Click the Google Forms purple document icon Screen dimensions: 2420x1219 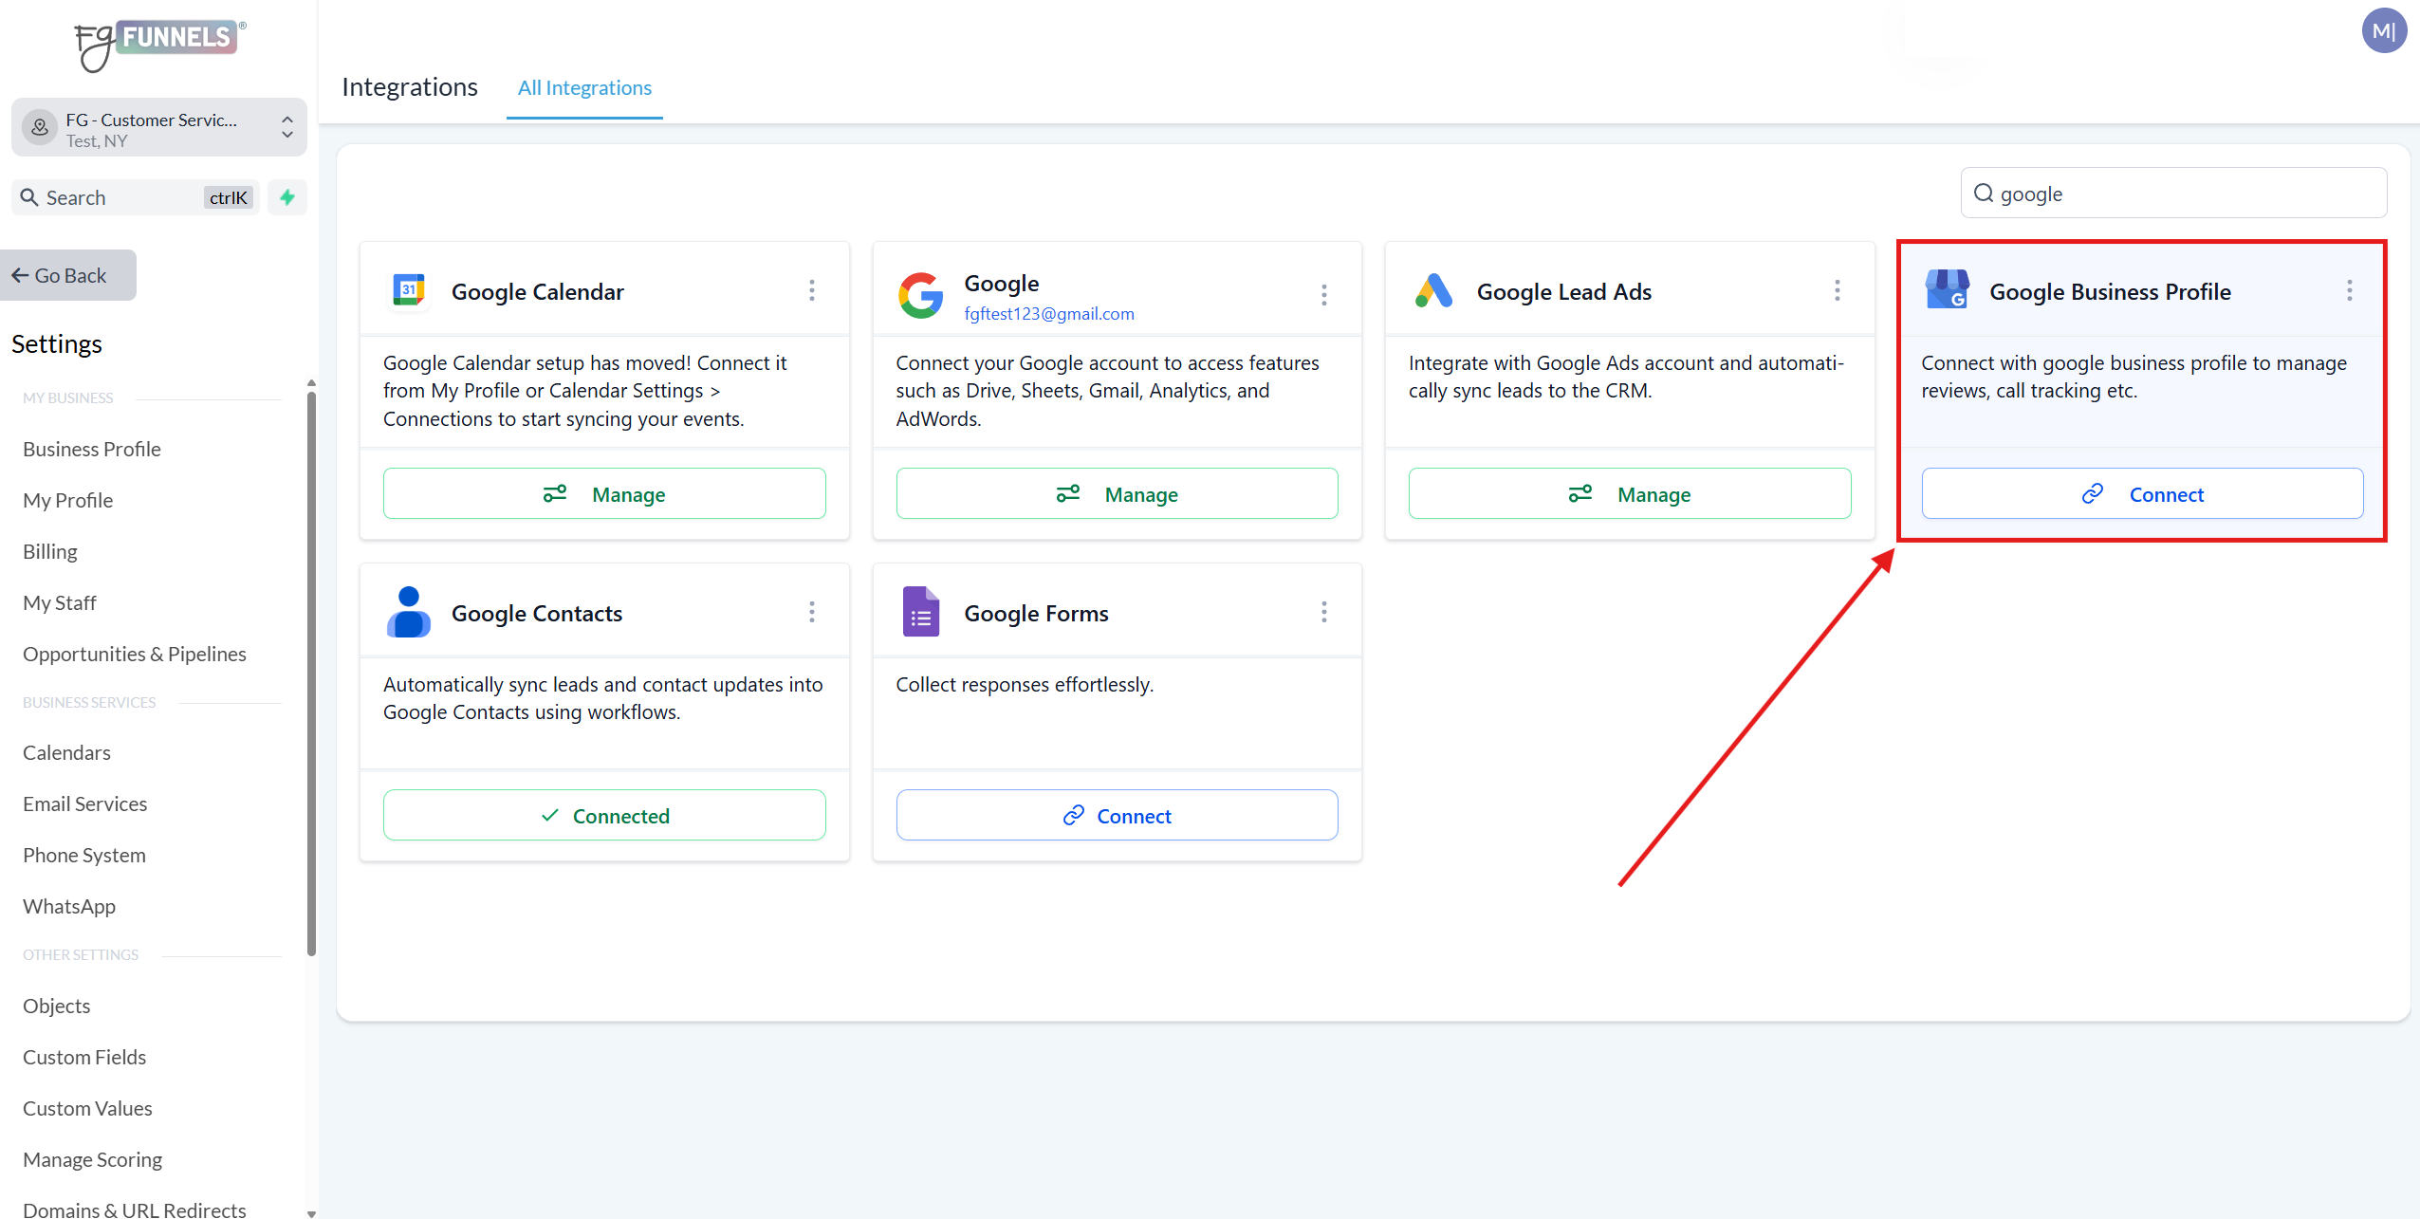pyautogui.click(x=920, y=612)
